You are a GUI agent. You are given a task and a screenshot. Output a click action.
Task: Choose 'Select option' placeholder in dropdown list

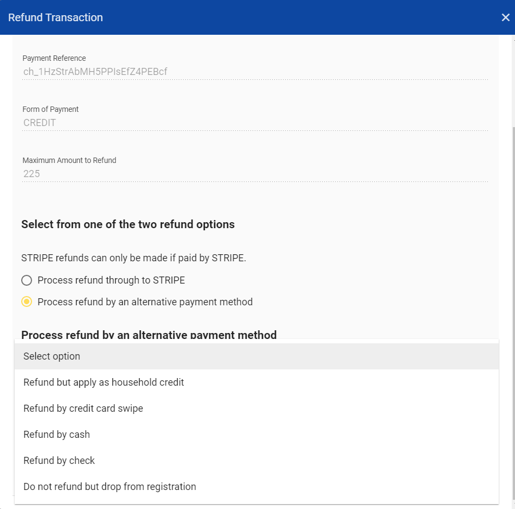point(52,356)
